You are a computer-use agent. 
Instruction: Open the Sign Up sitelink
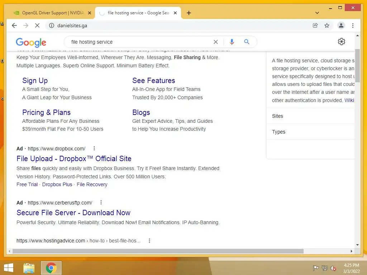[35, 81]
